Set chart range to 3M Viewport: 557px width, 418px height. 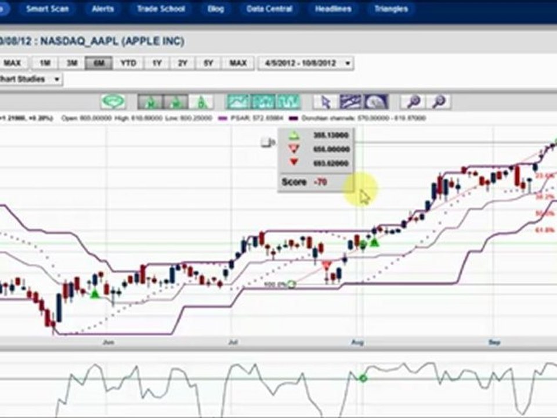coord(72,63)
